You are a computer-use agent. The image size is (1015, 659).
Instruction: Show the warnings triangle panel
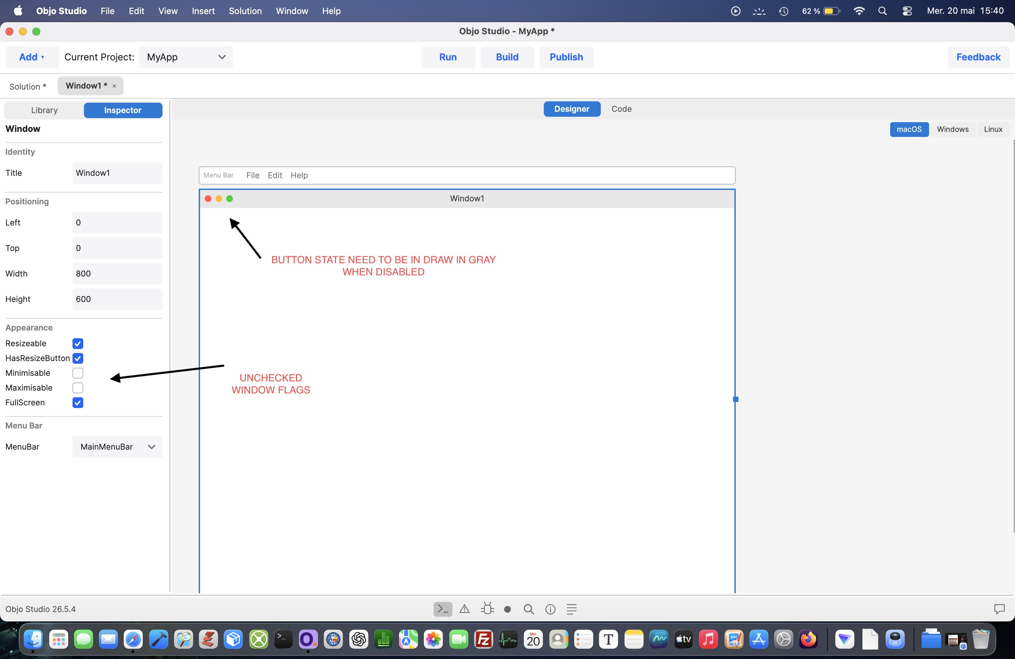[465, 609]
